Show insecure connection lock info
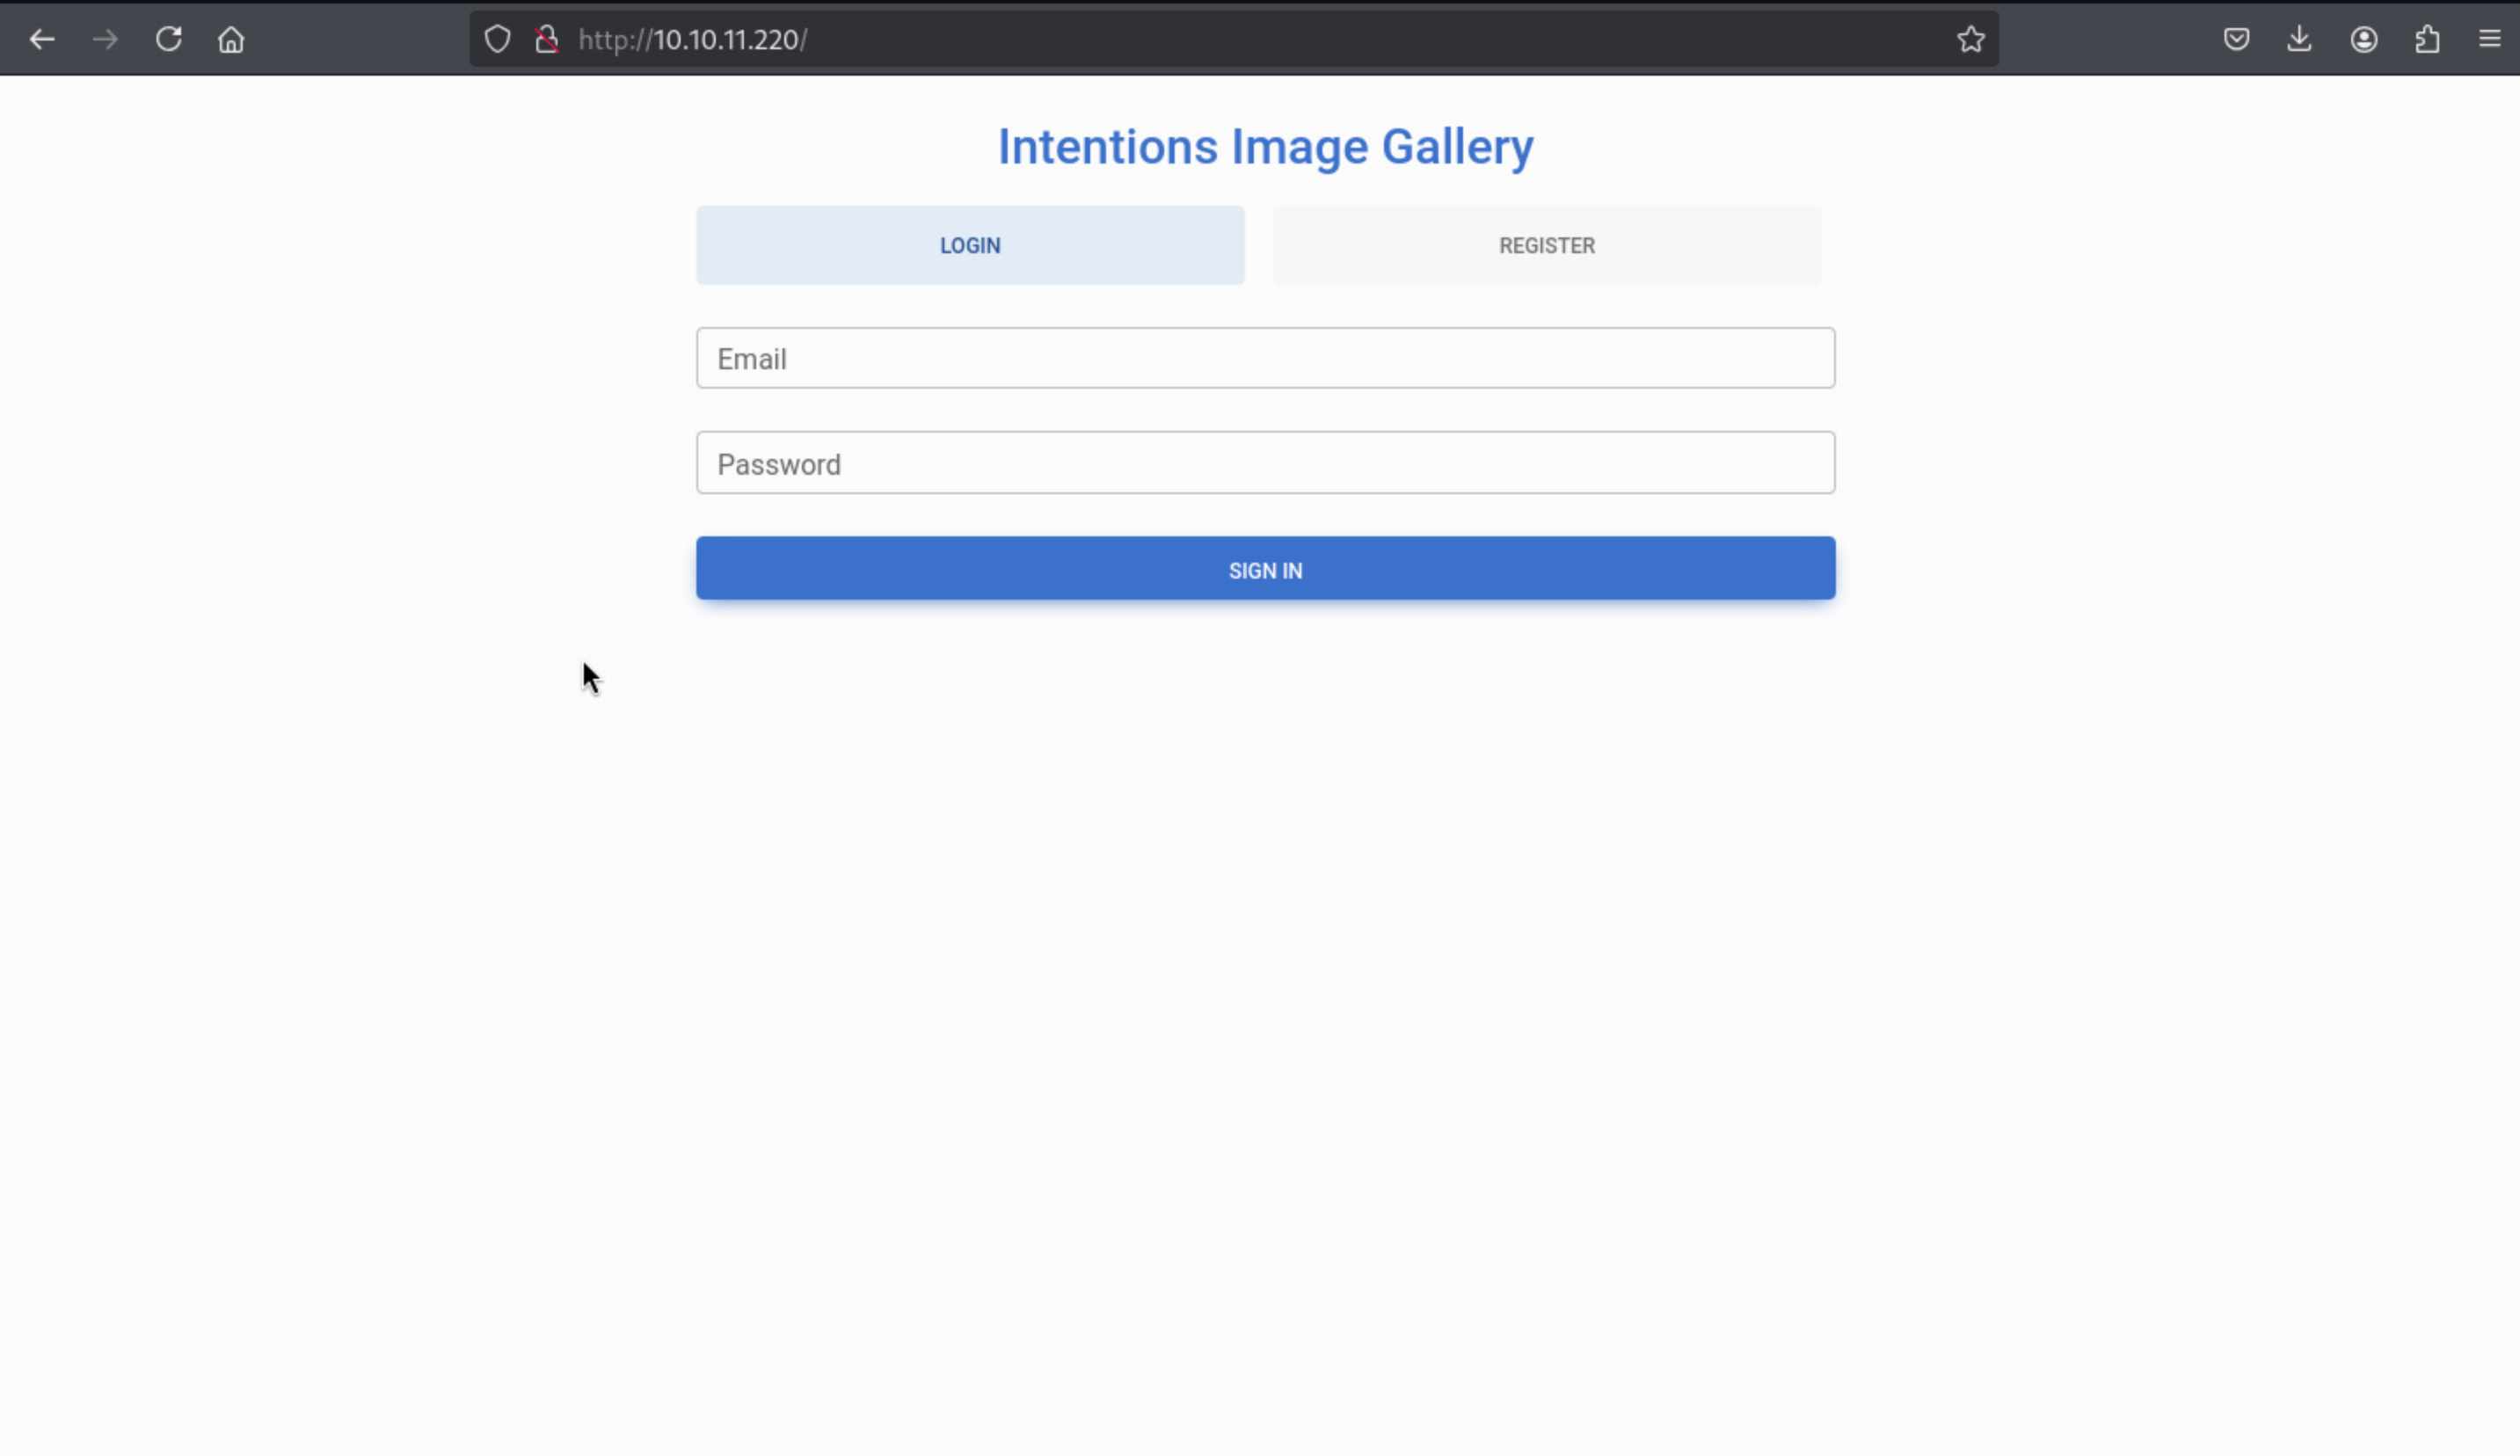 click(x=546, y=39)
